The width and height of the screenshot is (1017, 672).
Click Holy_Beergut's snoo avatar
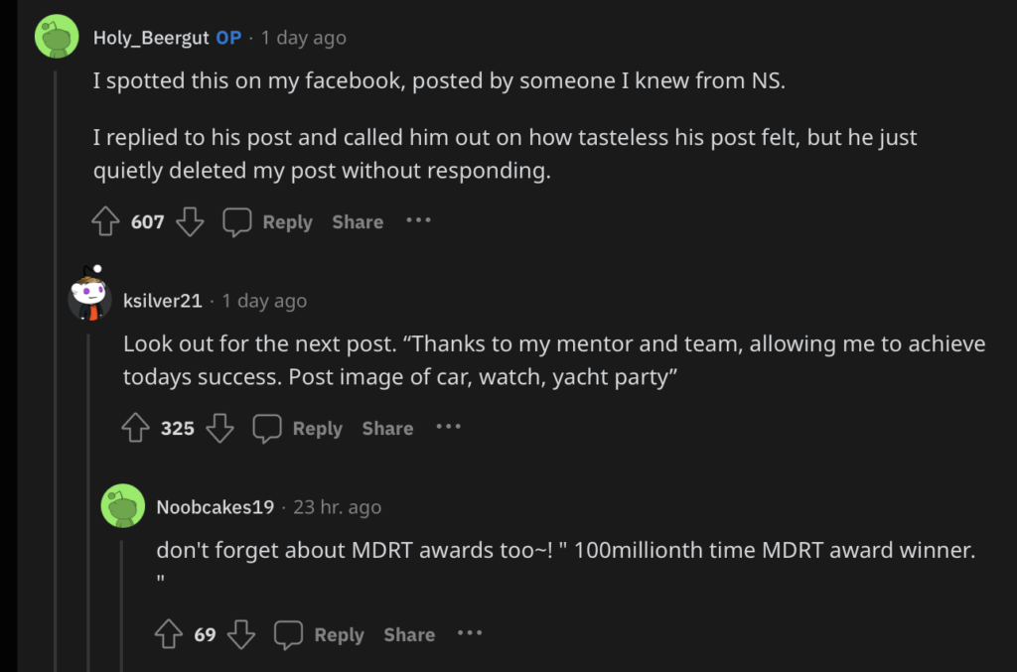tap(56, 36)
